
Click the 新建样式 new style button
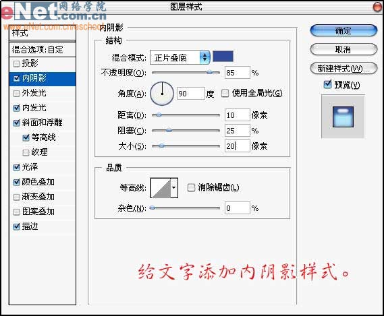(x=344, y=68)
